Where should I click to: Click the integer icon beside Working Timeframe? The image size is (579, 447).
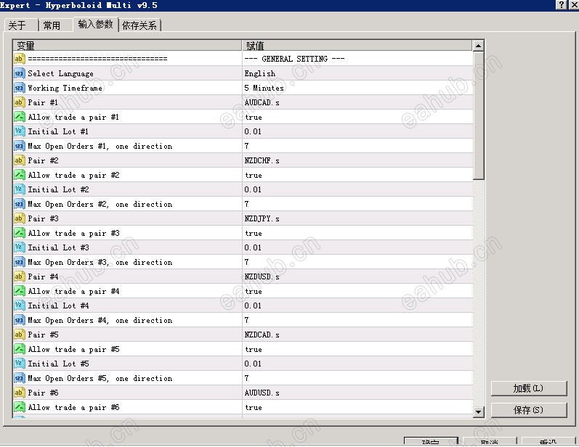(19, 88)
